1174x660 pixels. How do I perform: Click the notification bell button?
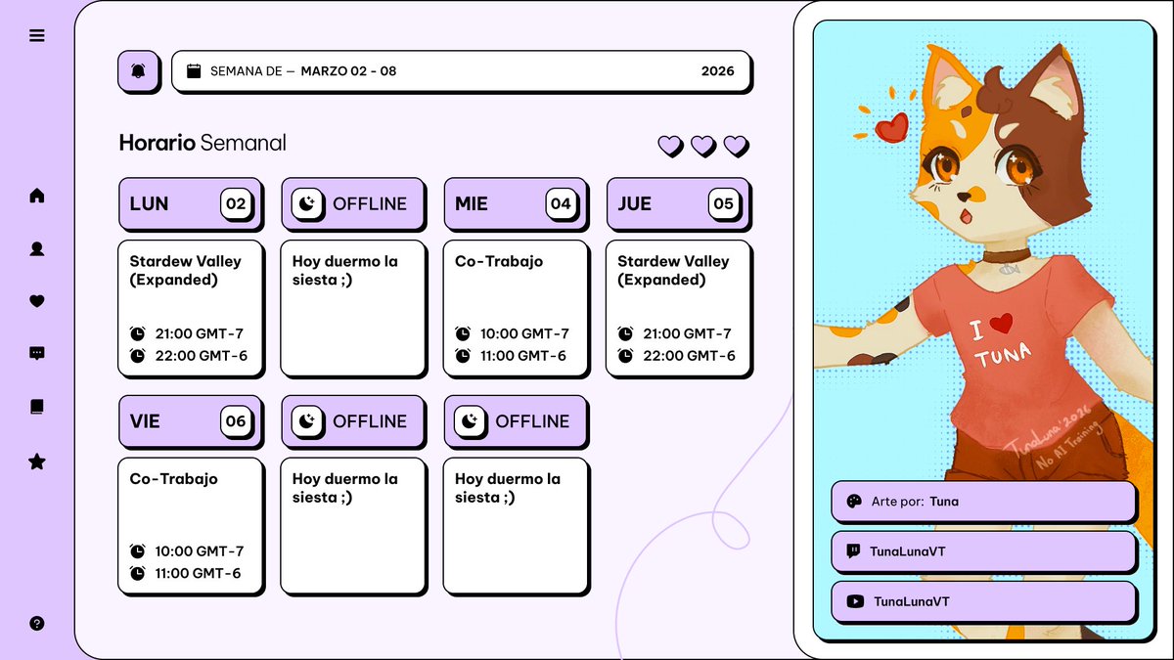[x=138, y=71]
